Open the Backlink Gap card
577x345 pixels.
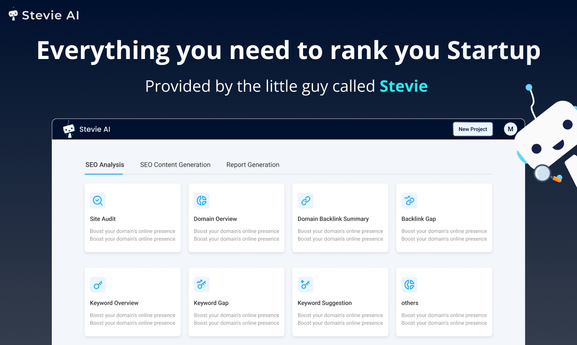(x=444, y=218)
